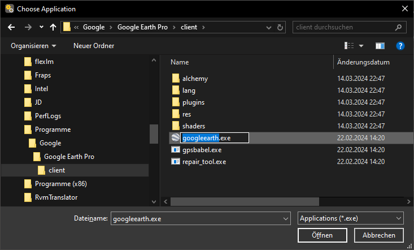The width and height of the screenshot is (414, 250).
Task: Select the RvmTranslator folder in tree
Action: [56, 197]
